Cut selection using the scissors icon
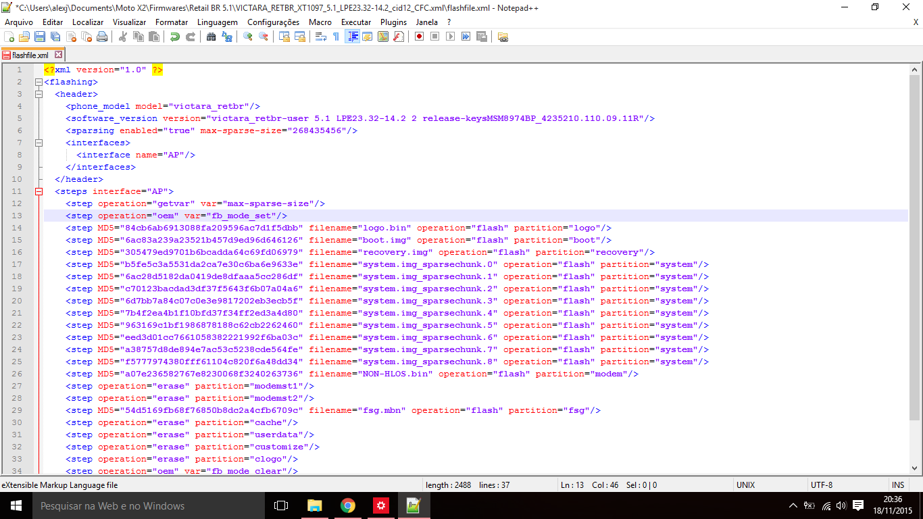Screen dimensions: 923x519 123,36
